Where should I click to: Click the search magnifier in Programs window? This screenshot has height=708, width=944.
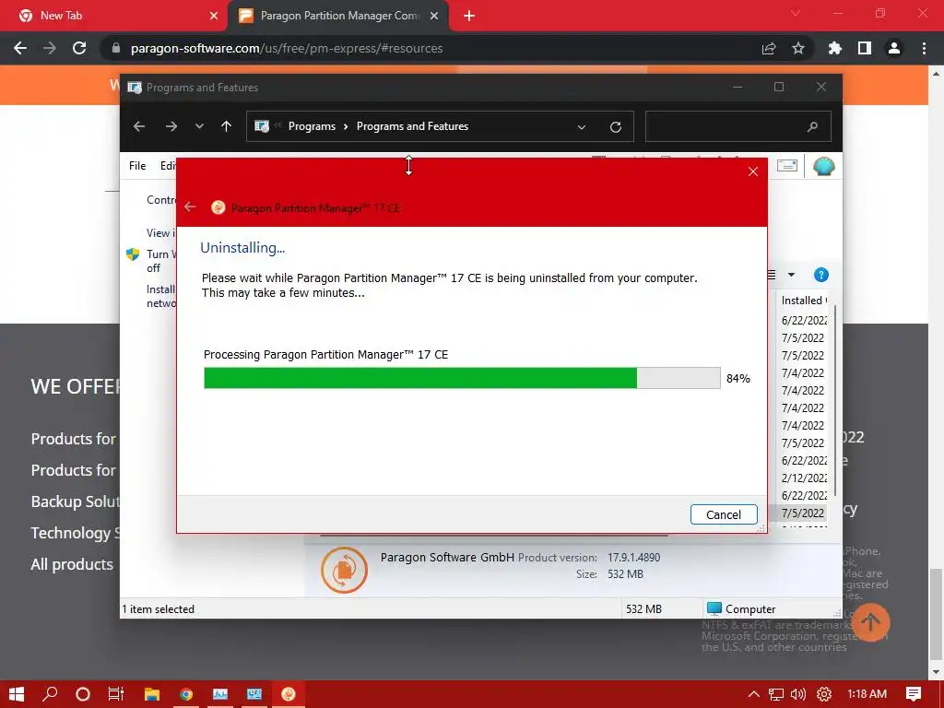813,126
